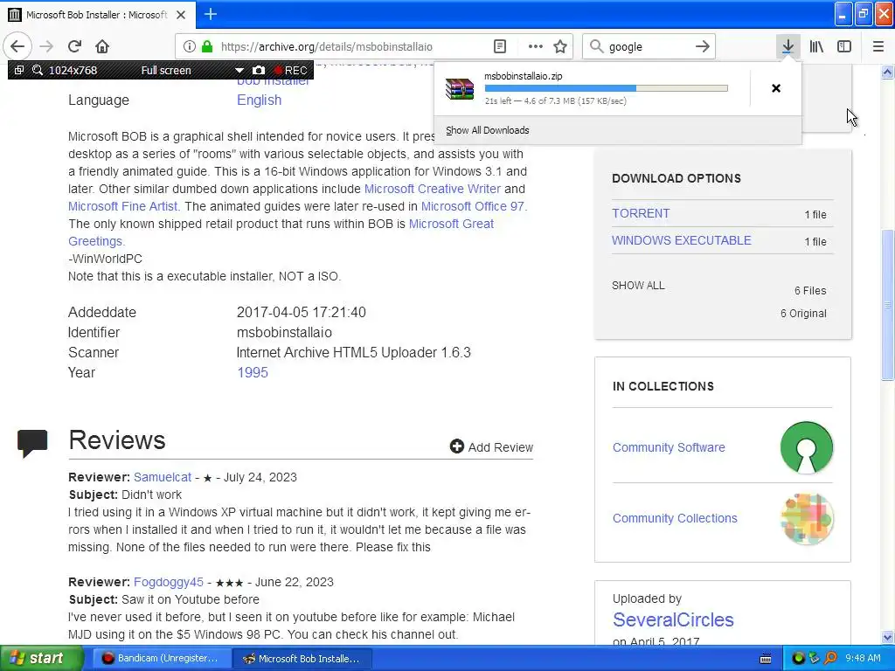895x671 pixels.
Task: Click the year 1995 link
Action: pos(253,372)
